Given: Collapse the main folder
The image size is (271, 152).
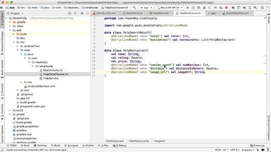Looking at the screenshot, I should pyautogui.click(x=17, y=50).
